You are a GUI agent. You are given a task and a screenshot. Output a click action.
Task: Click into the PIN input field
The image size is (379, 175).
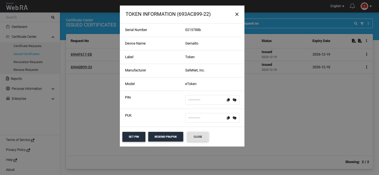(x=205, y=100)
